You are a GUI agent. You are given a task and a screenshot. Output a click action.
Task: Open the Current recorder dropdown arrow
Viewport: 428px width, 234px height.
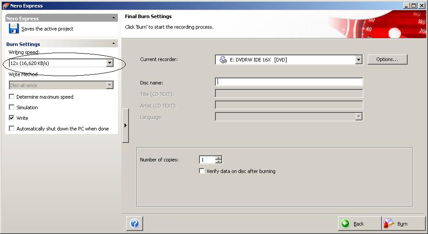359,60
